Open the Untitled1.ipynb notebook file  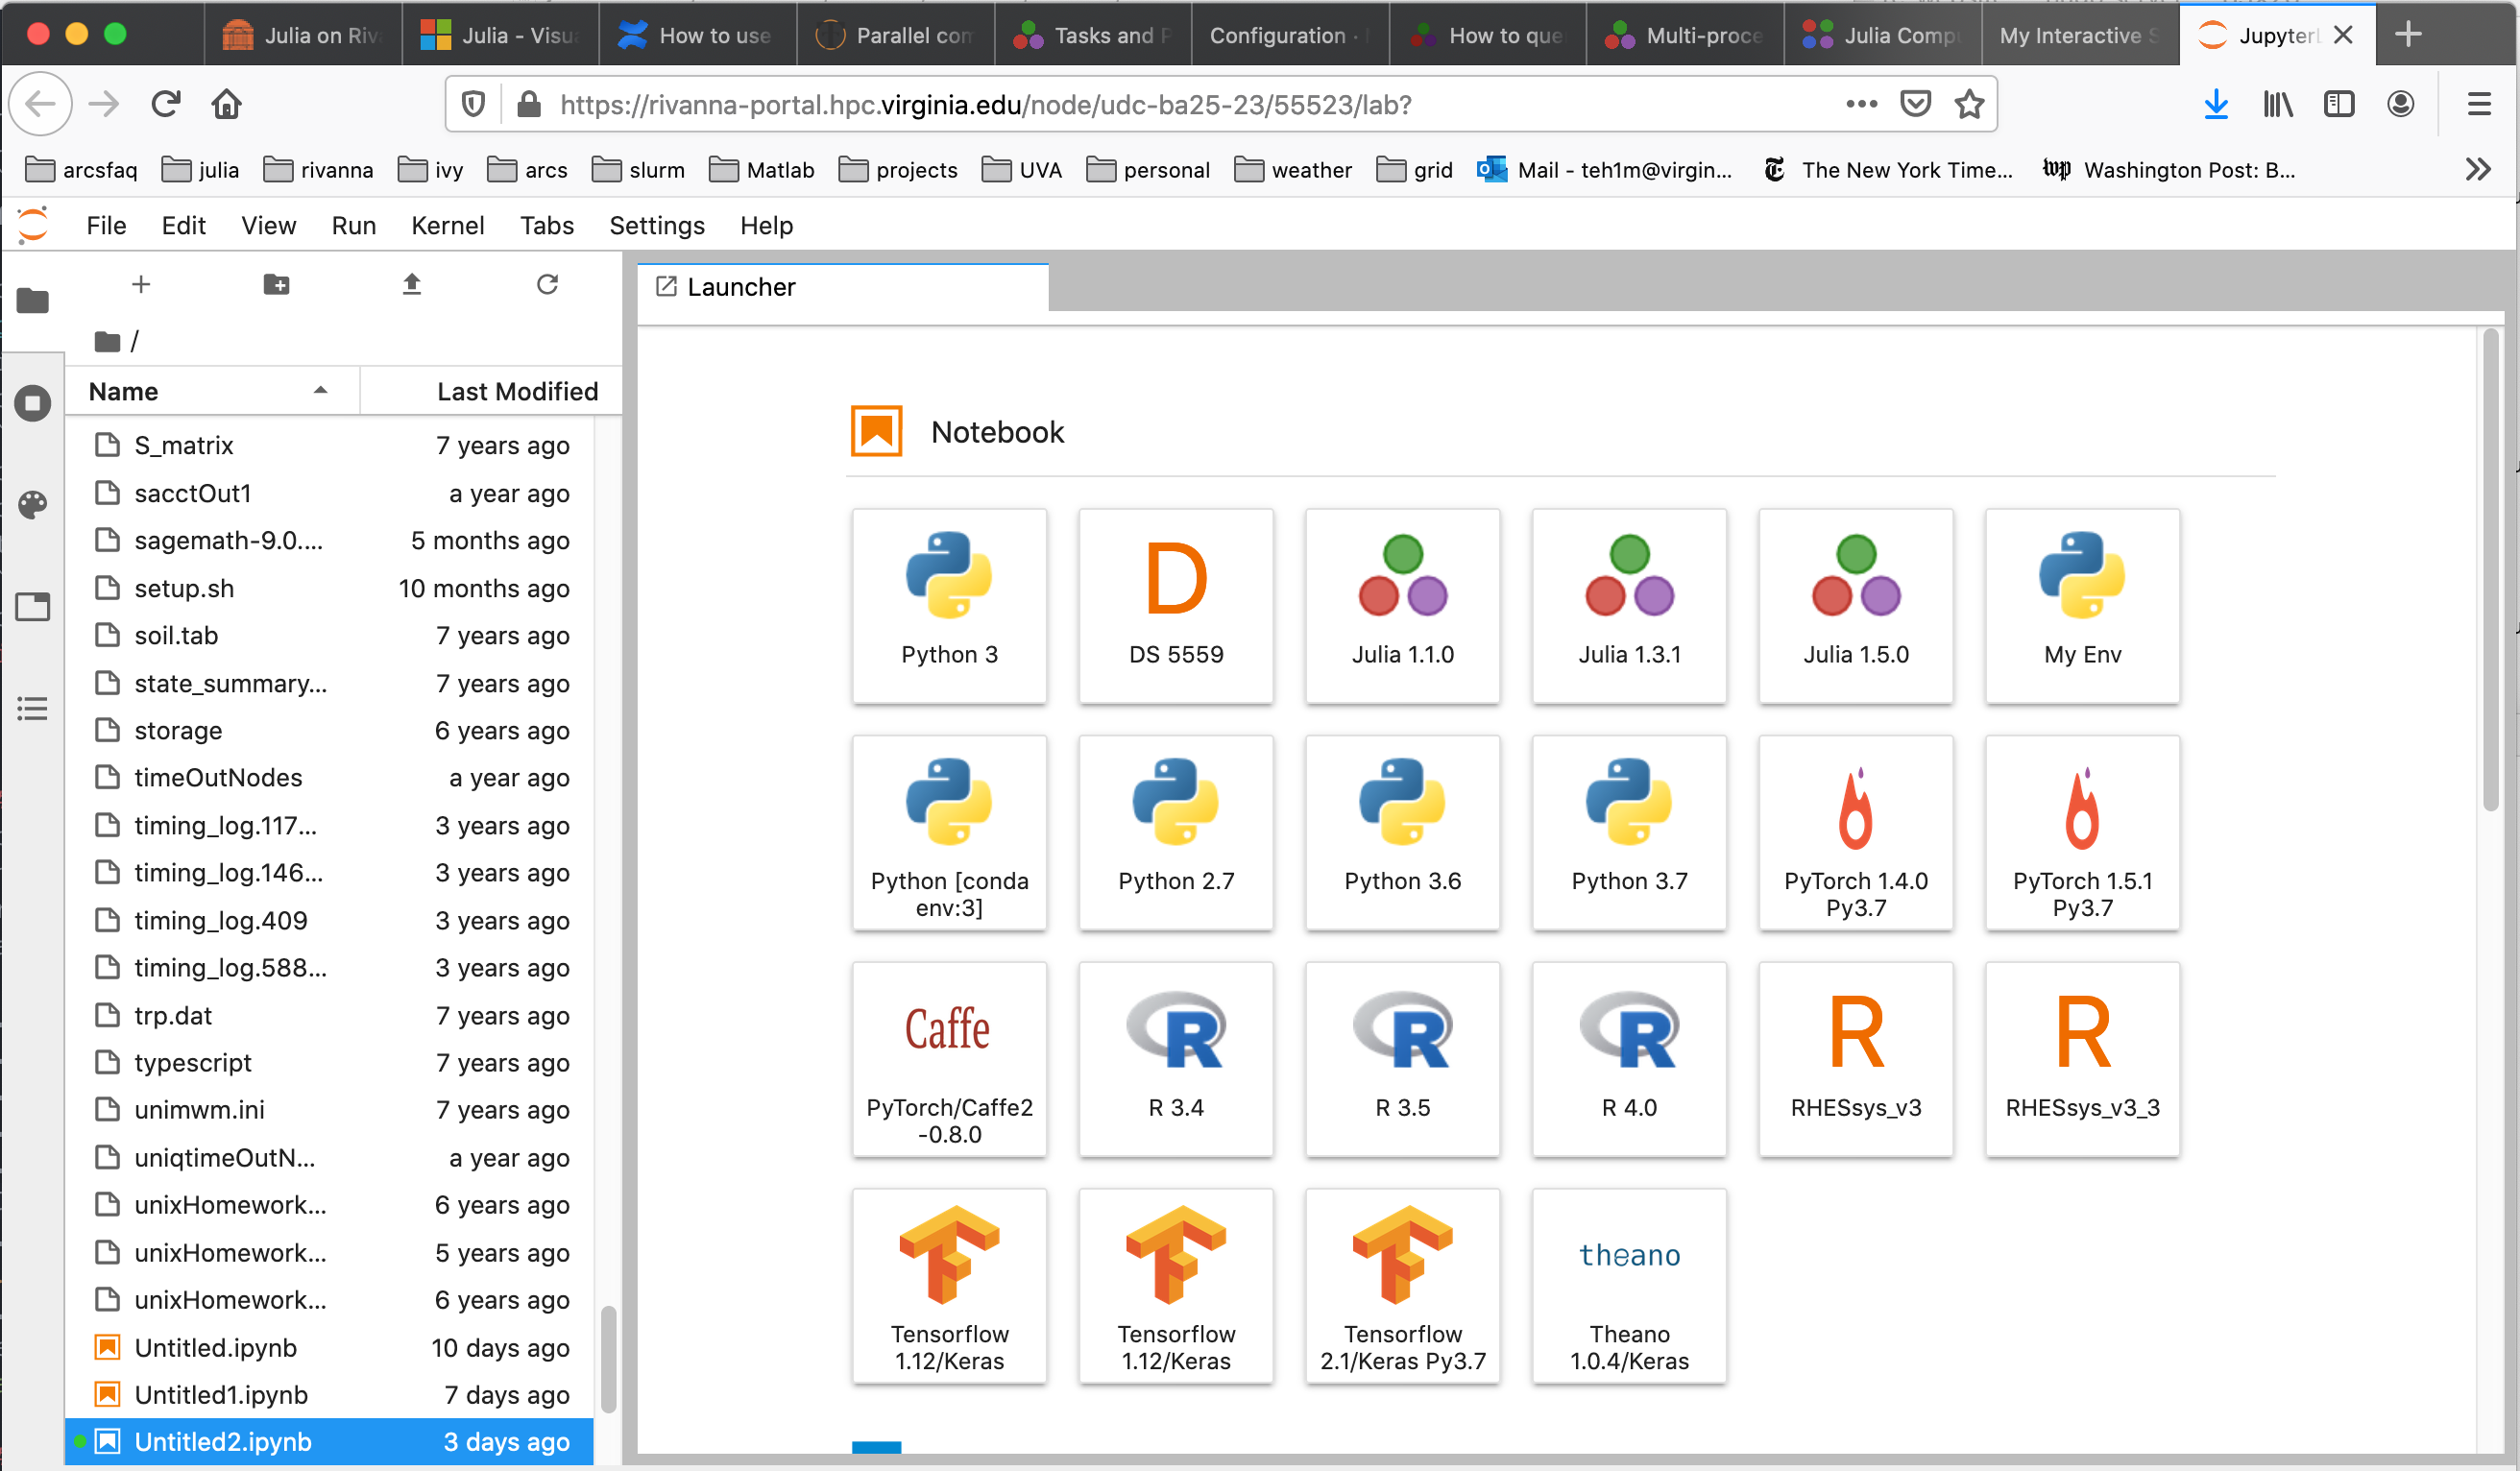pos(221,1394)
